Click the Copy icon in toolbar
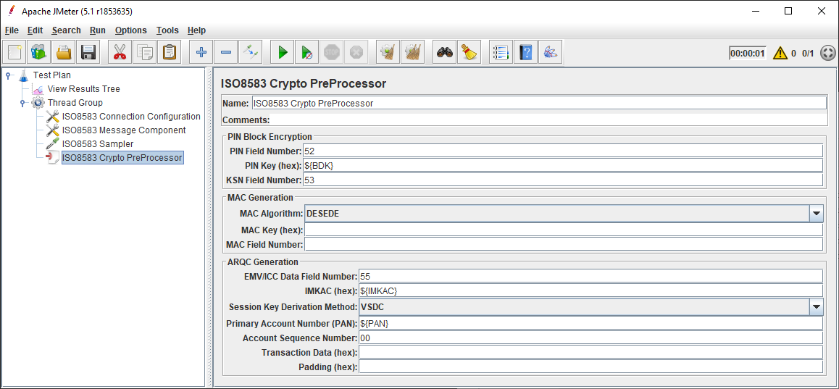Screen dimensions: 839x389 coord(144,52)
